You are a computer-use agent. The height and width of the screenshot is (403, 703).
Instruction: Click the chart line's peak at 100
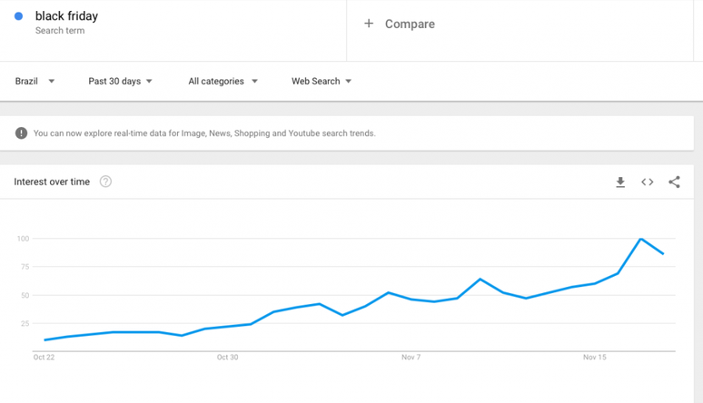pyautogui.click(x=641, y=239)
